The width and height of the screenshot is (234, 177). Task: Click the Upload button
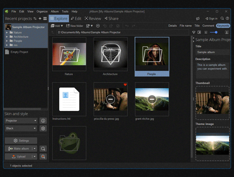[x=18, y=157]
